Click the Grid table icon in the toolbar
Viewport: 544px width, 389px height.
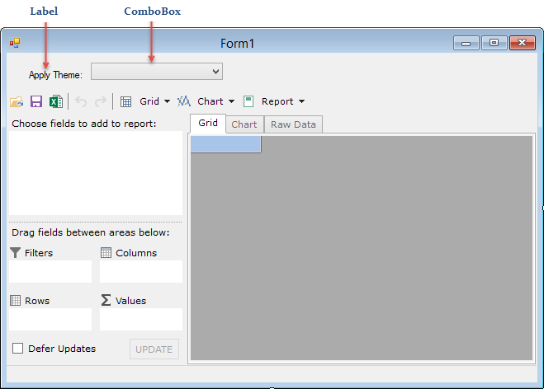tap(126, 102)
